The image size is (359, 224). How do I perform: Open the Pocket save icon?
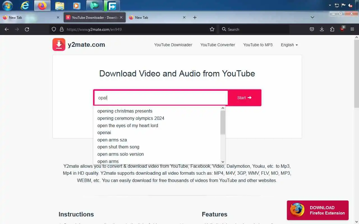[x=312, y=29]
